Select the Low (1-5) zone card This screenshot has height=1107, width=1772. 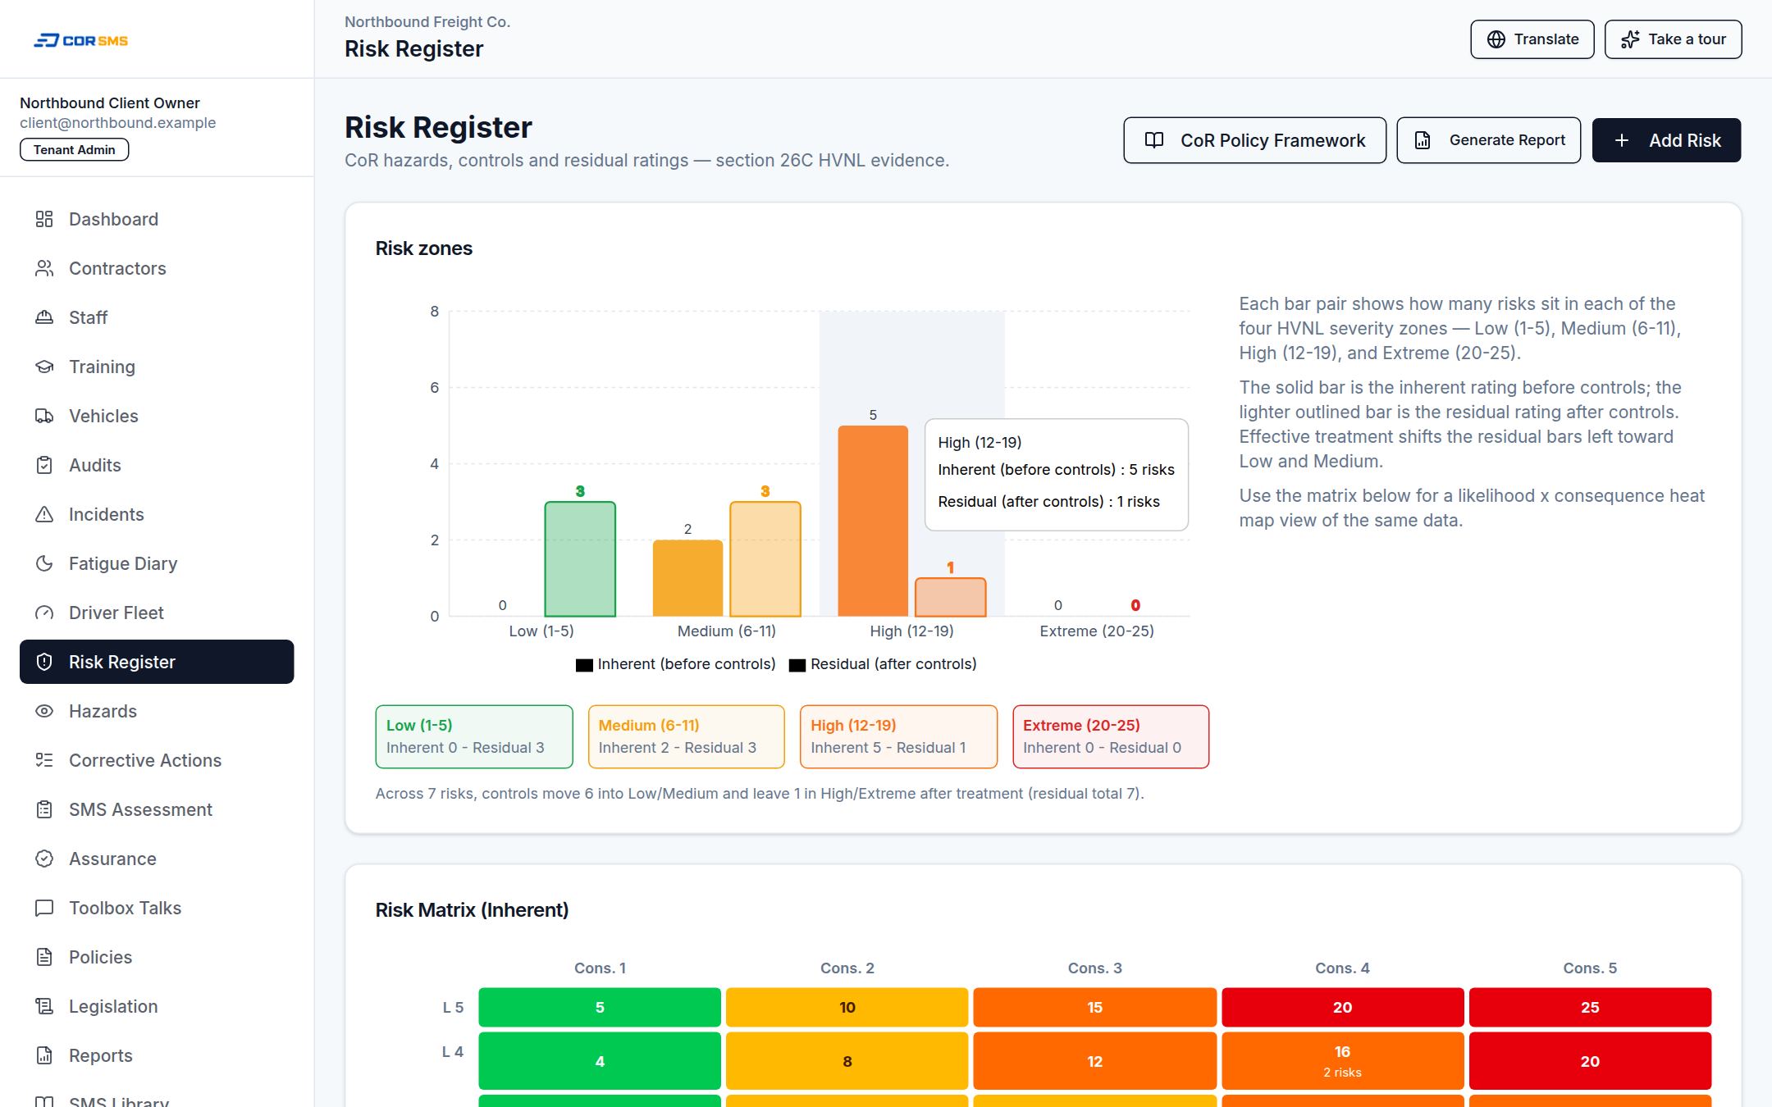coord(474,736)
